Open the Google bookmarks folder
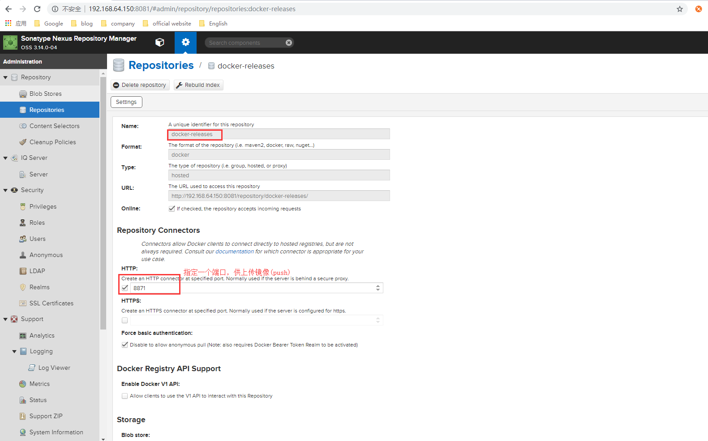 click(49, 23)
